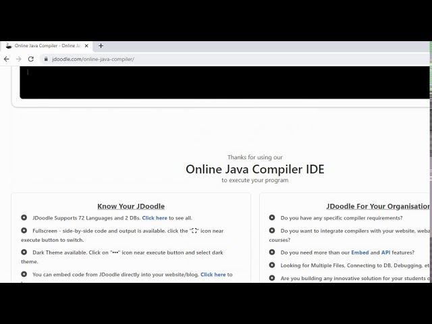
Task: Click 'Click here' link to see all languages
Action: point(155,218)
